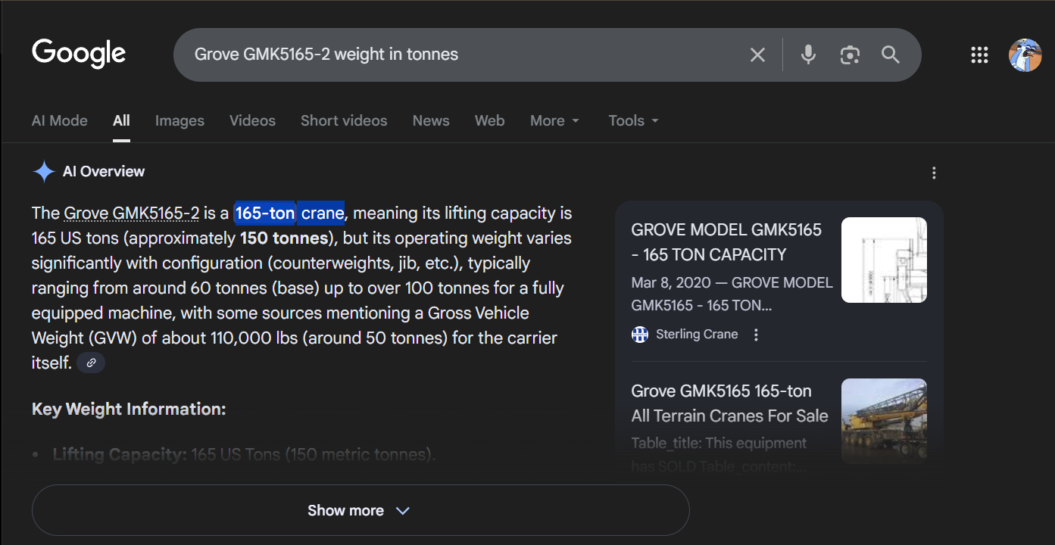Viewport: 1055px width, 545px height.
Task: Click the yellow crane photo thumbnail
Action: (x=884, y=420)
